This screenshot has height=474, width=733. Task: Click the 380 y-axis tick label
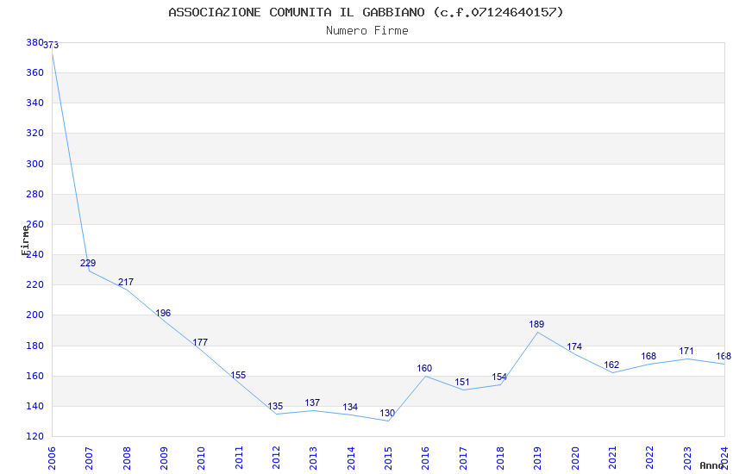34,42
